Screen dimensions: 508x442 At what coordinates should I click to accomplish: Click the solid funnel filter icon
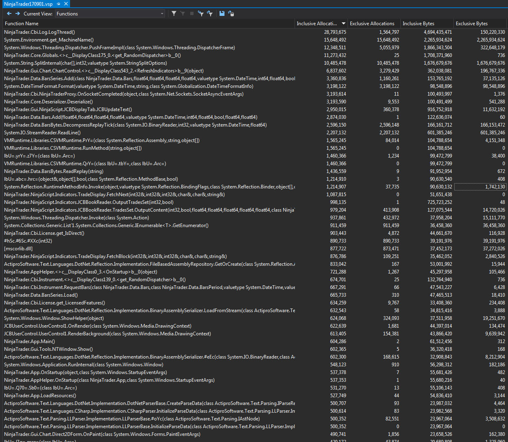[x=174, y=13]
